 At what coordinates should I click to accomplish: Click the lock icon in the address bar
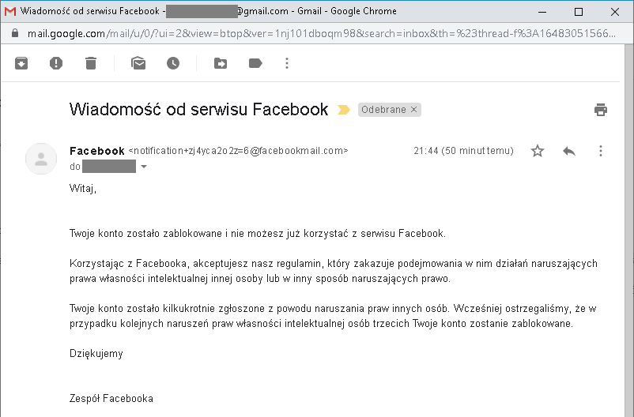point(13,34)
